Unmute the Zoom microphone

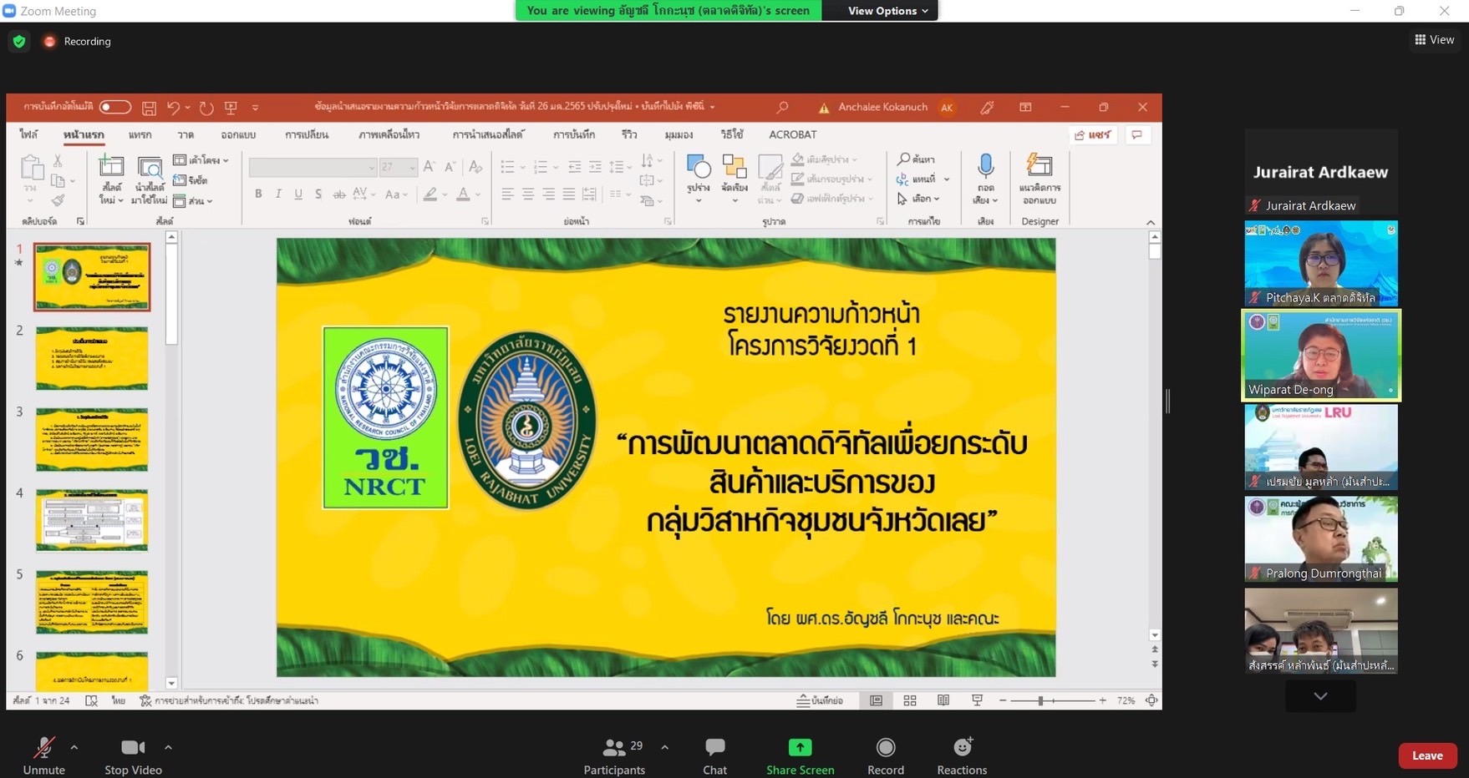pos(43,756)
